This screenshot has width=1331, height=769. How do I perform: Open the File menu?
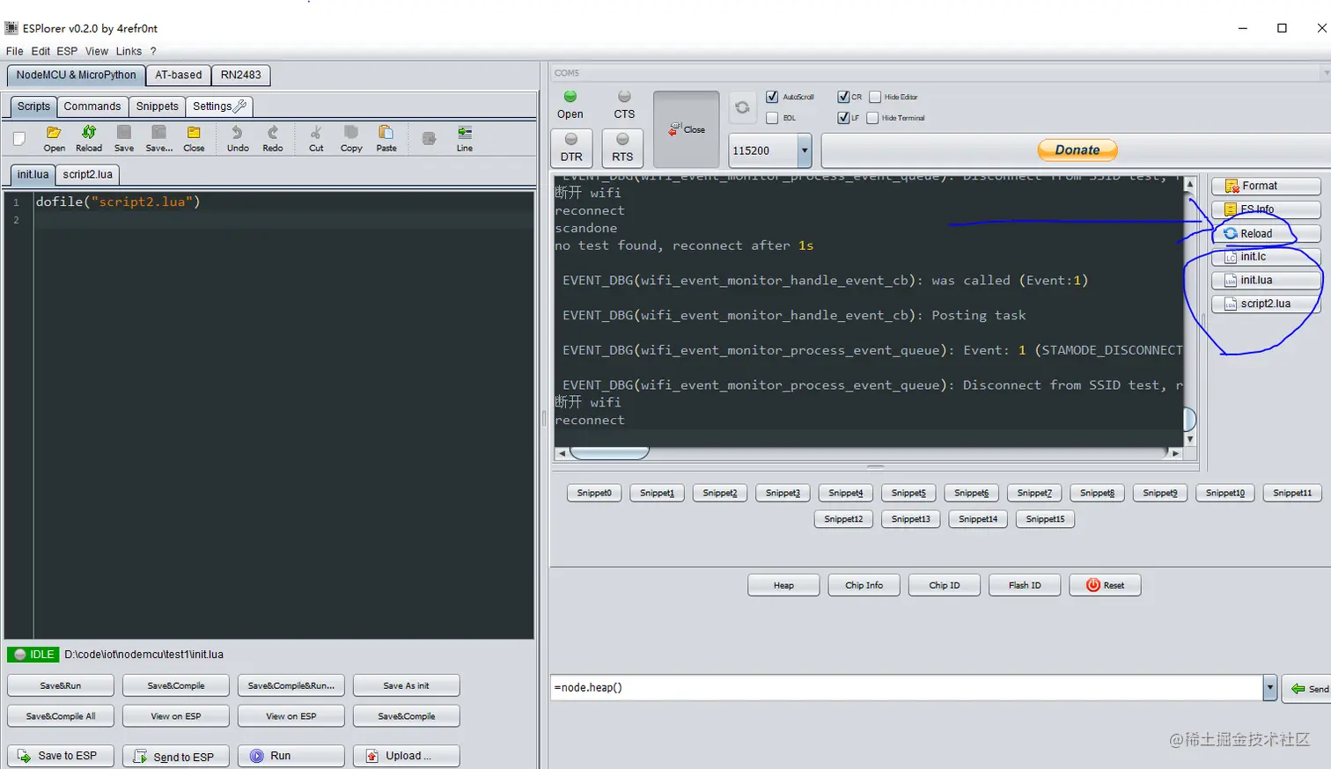pos(15,51)
